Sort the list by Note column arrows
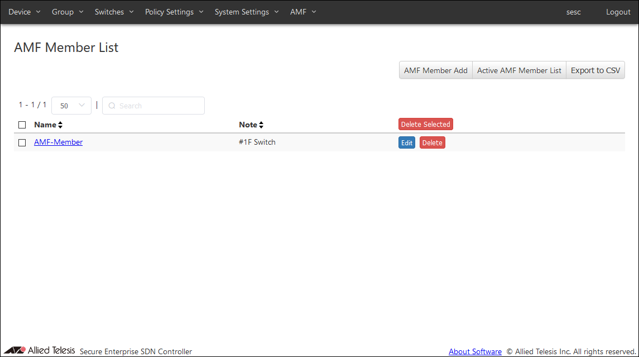 tap(261, 125)
